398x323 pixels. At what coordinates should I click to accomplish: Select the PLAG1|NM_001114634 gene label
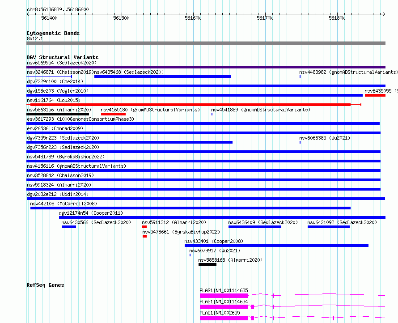pos(224,302)
